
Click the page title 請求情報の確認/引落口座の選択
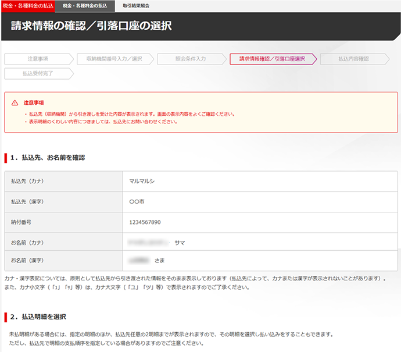91,26
